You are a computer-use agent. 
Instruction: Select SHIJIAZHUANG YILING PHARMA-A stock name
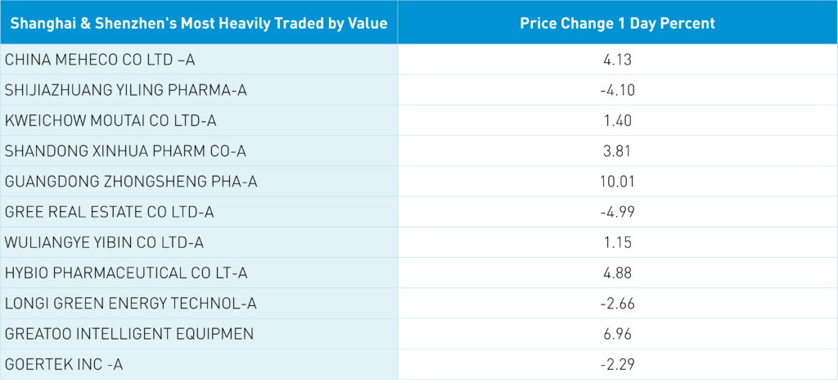click(x=125, y=90)
